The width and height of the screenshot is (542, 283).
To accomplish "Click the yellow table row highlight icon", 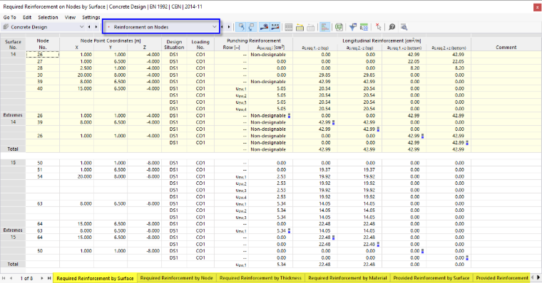I will click(x=300, y=27).
